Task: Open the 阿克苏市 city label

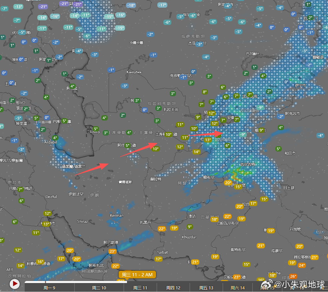Action: click(x=292, y=114)
